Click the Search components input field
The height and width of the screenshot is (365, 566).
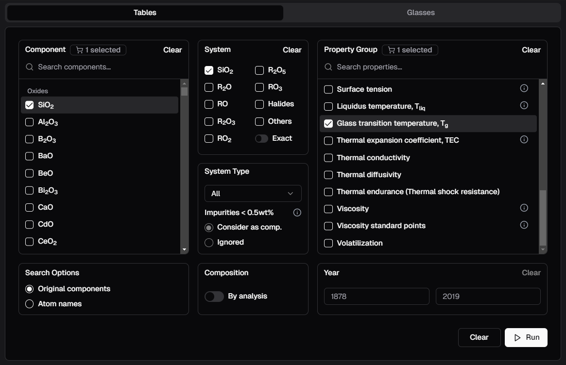coord(107,67)
